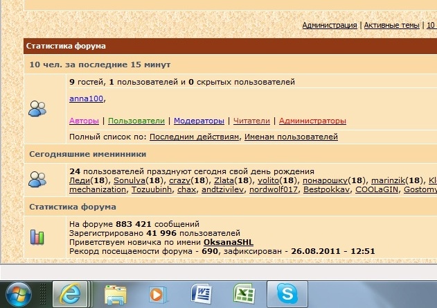Open Microsoft Excel from the taskbar

pyautogui.click(x=242, y=294)
